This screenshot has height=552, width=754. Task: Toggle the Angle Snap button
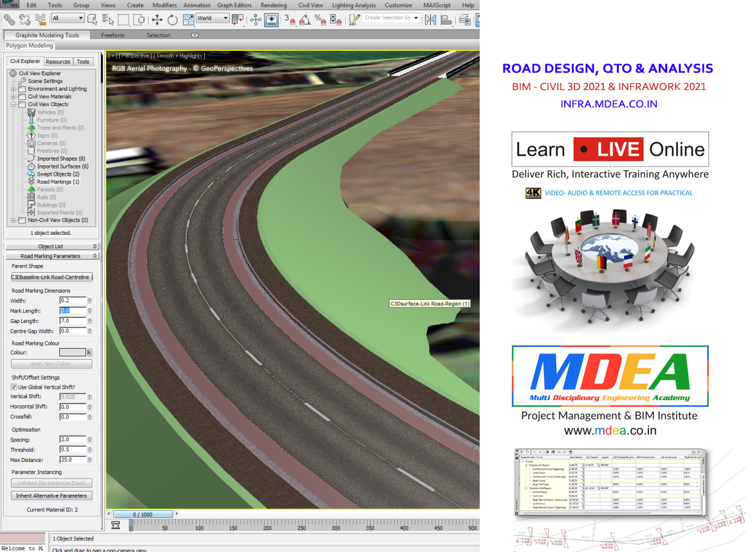[305, 20]
